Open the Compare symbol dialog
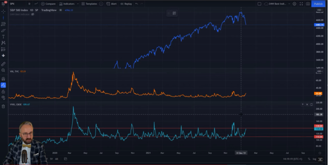This screenshot has width=329, height=165. pos(49,4)
